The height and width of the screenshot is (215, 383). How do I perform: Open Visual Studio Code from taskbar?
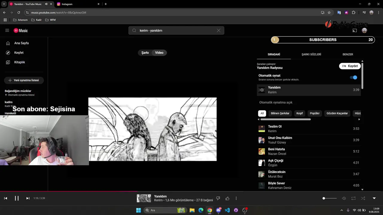click(x=227, y=210)
